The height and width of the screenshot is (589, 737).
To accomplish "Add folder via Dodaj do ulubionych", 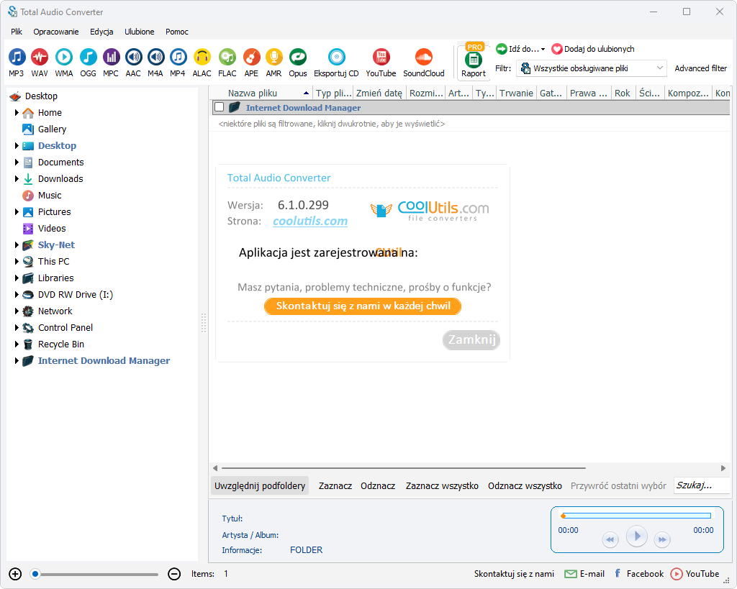I will pyautogui.click(x=593, y=49).
